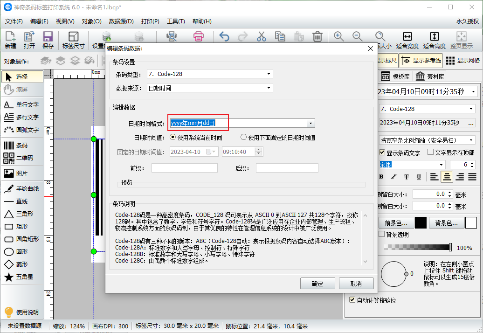Open barcode type (条码类型) dropdown in dialog
Image resolution: width=483 pixels, height=333 pixels.
tap(210, 74)
